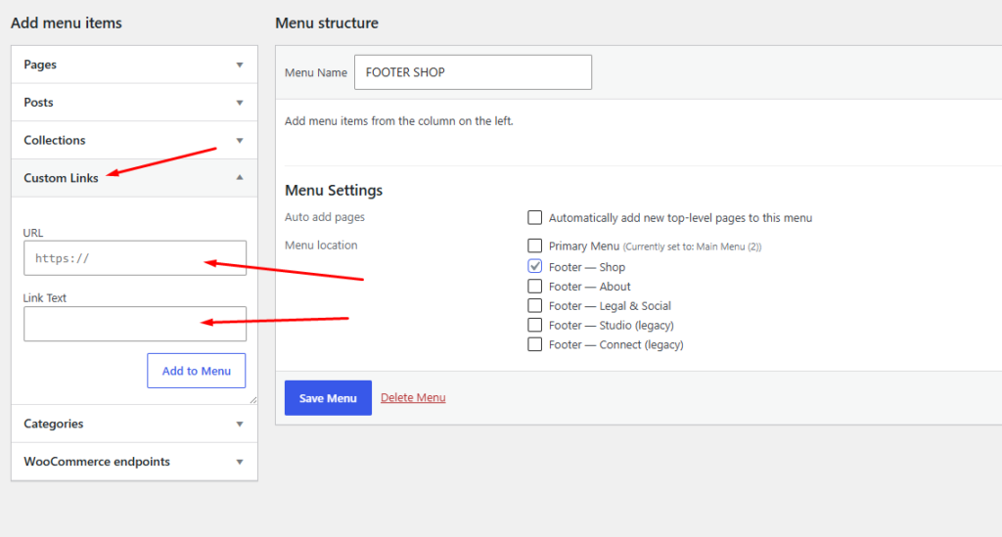Select the Custom Links section title
The height and width of the screenshot is (537, 1002).
click(x=61, y=177)
